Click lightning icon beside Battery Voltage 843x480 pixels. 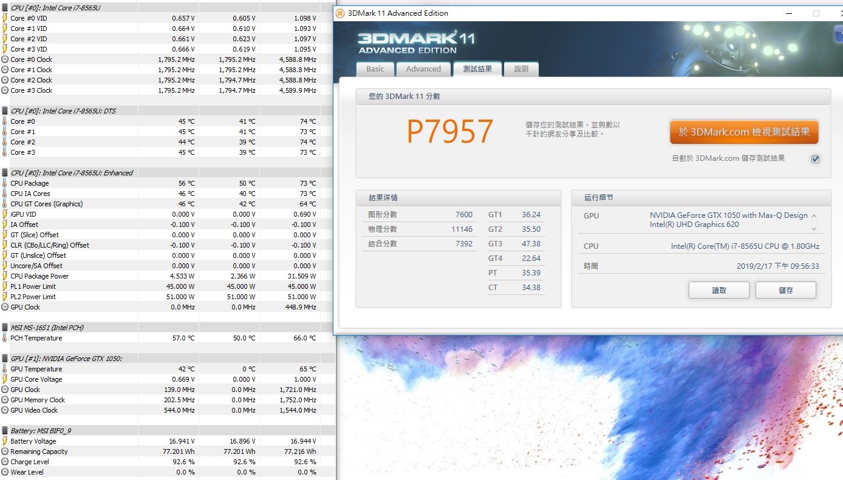point(5,441)
